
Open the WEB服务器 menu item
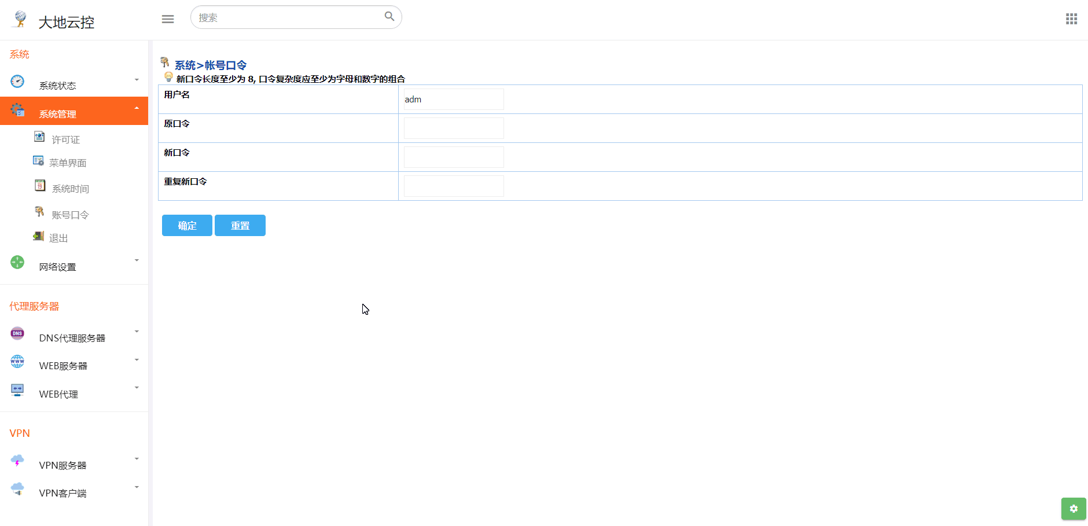pos(74,362)
